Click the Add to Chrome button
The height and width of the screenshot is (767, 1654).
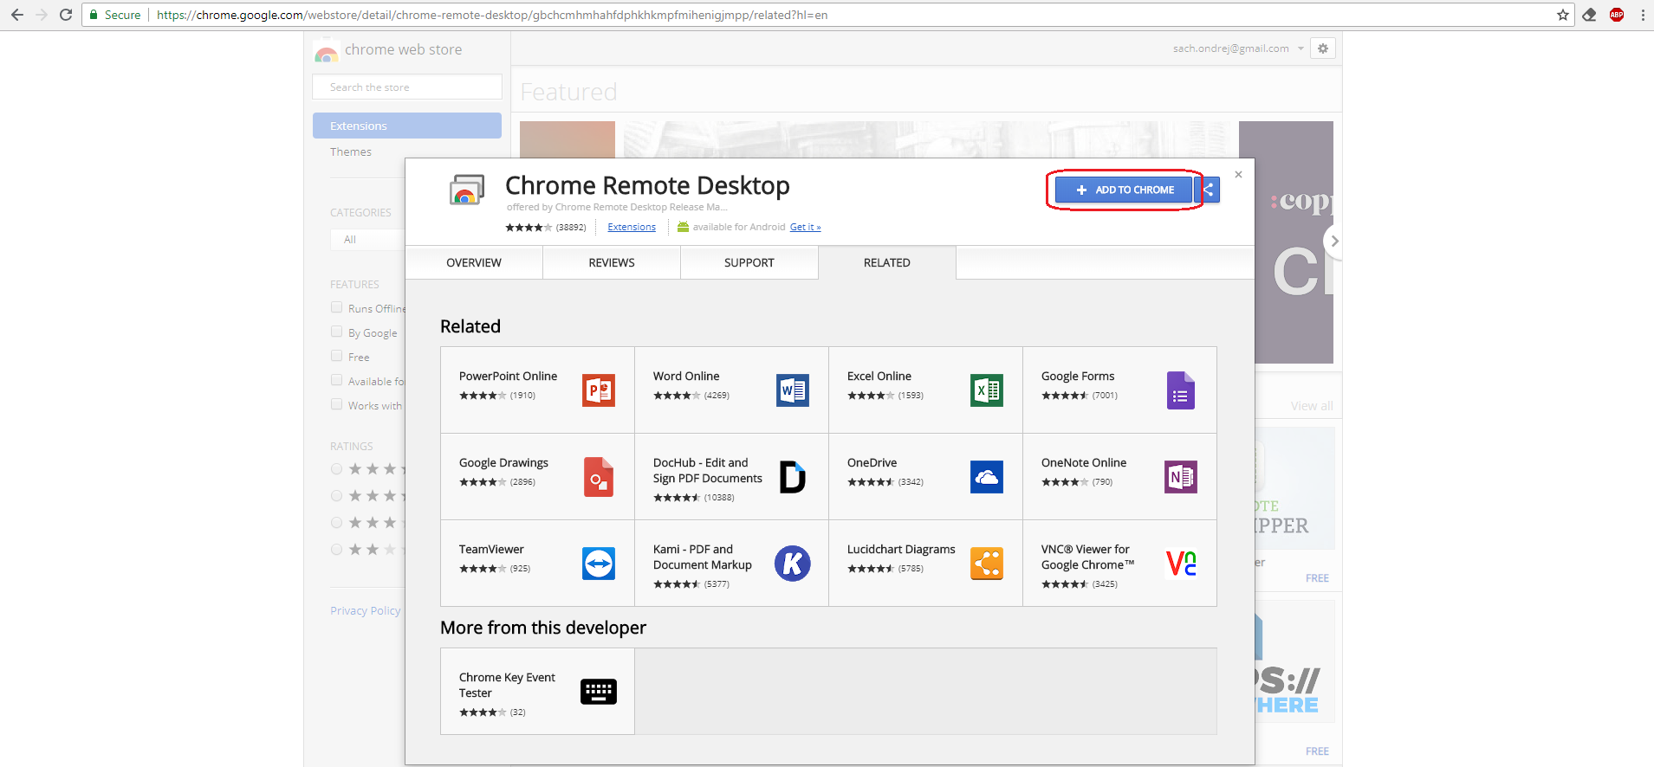pos(1124,190)
